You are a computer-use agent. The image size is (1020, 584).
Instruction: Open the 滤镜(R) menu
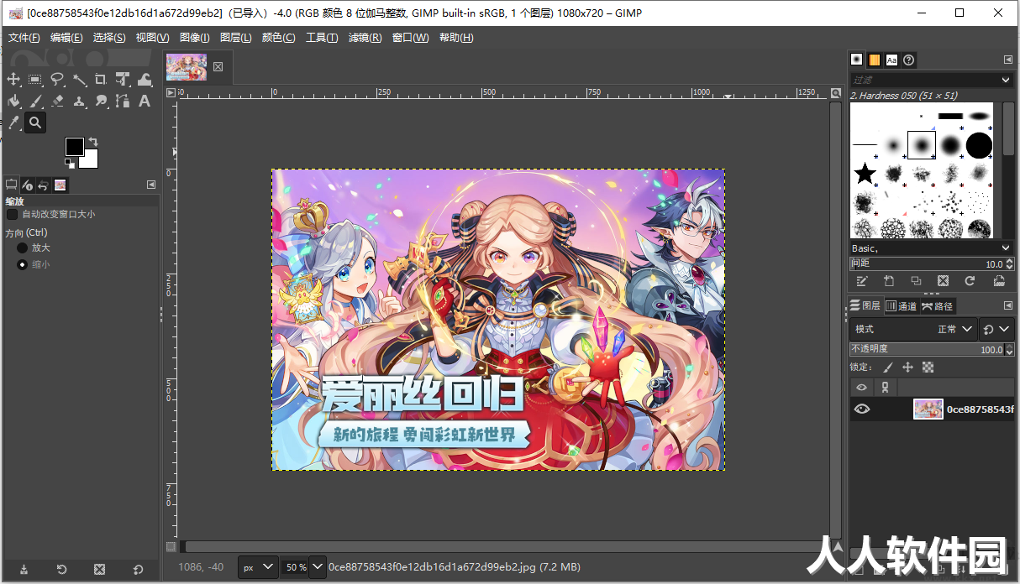click(x=365, y=38)
